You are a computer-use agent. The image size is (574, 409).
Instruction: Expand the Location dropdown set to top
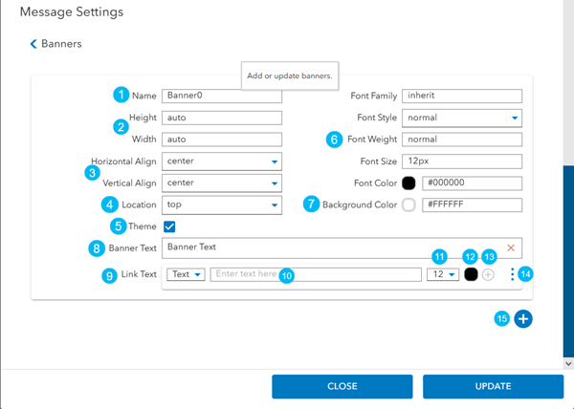pos(222,204)
